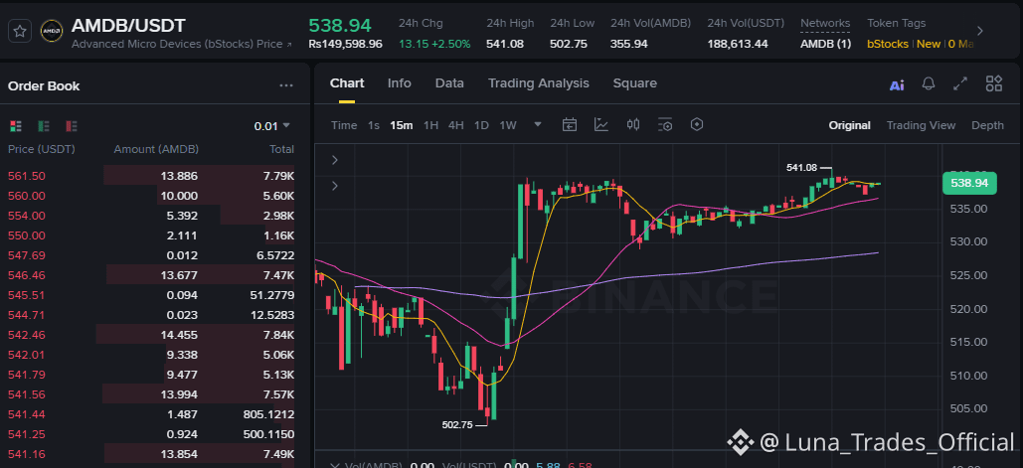
Task: Switch to the Chart tab
Action: pos(347,83)
